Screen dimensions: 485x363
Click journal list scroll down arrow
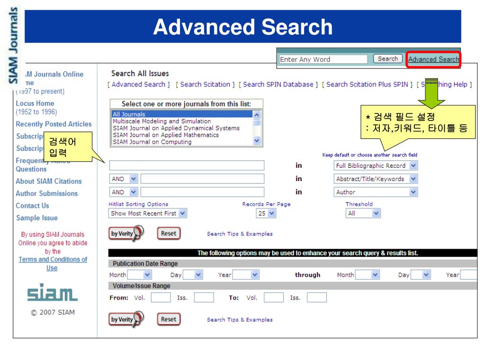pyautogui.click(x=257, y=141)
